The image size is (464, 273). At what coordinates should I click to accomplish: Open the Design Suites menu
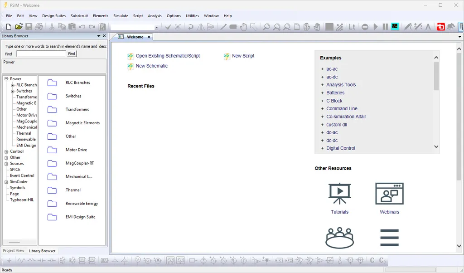tap(54, 16)
